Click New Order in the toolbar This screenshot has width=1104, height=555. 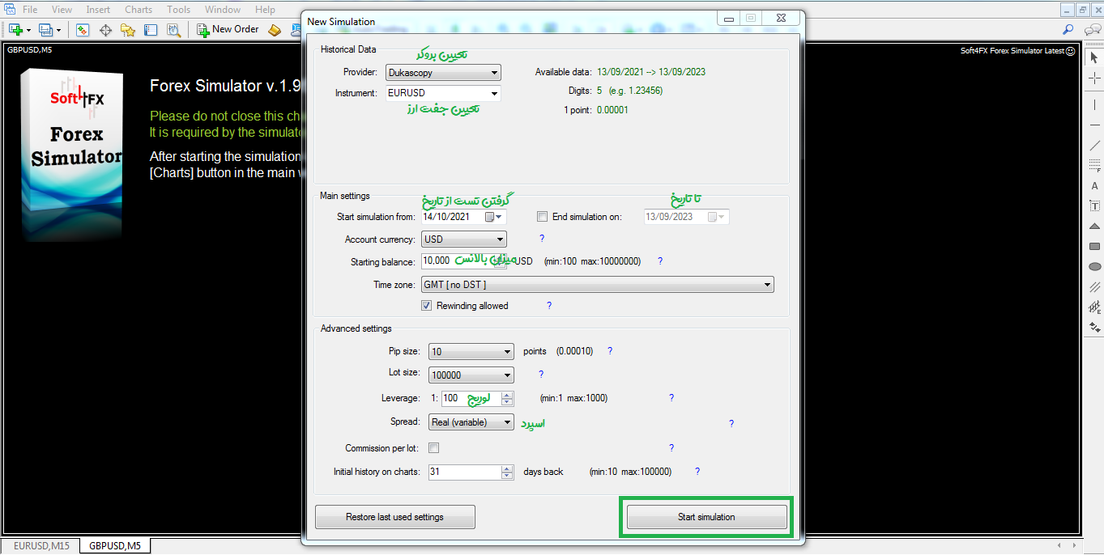228,30
